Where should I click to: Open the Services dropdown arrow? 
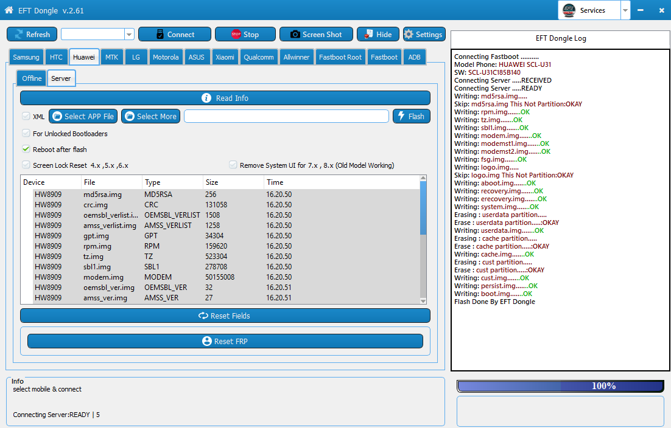point(625,10)
